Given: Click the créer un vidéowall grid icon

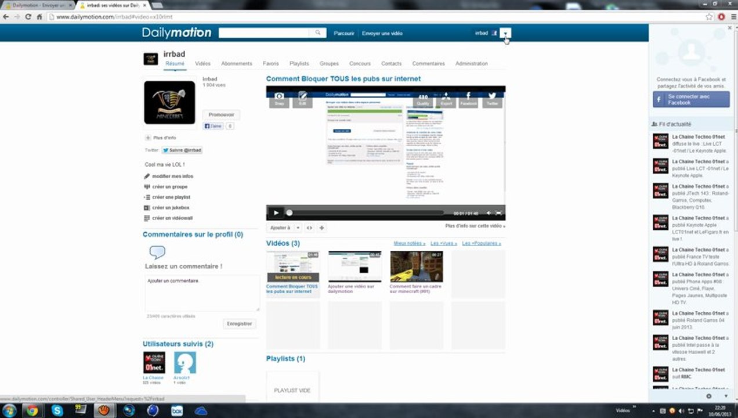Looking at the screenshot, I should 147,218.
